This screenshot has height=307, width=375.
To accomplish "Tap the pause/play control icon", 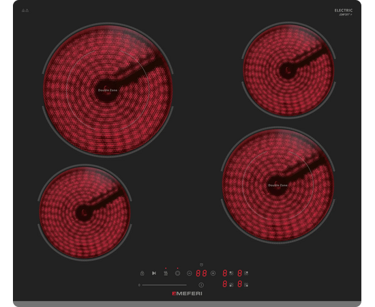I will pos(154,273).
